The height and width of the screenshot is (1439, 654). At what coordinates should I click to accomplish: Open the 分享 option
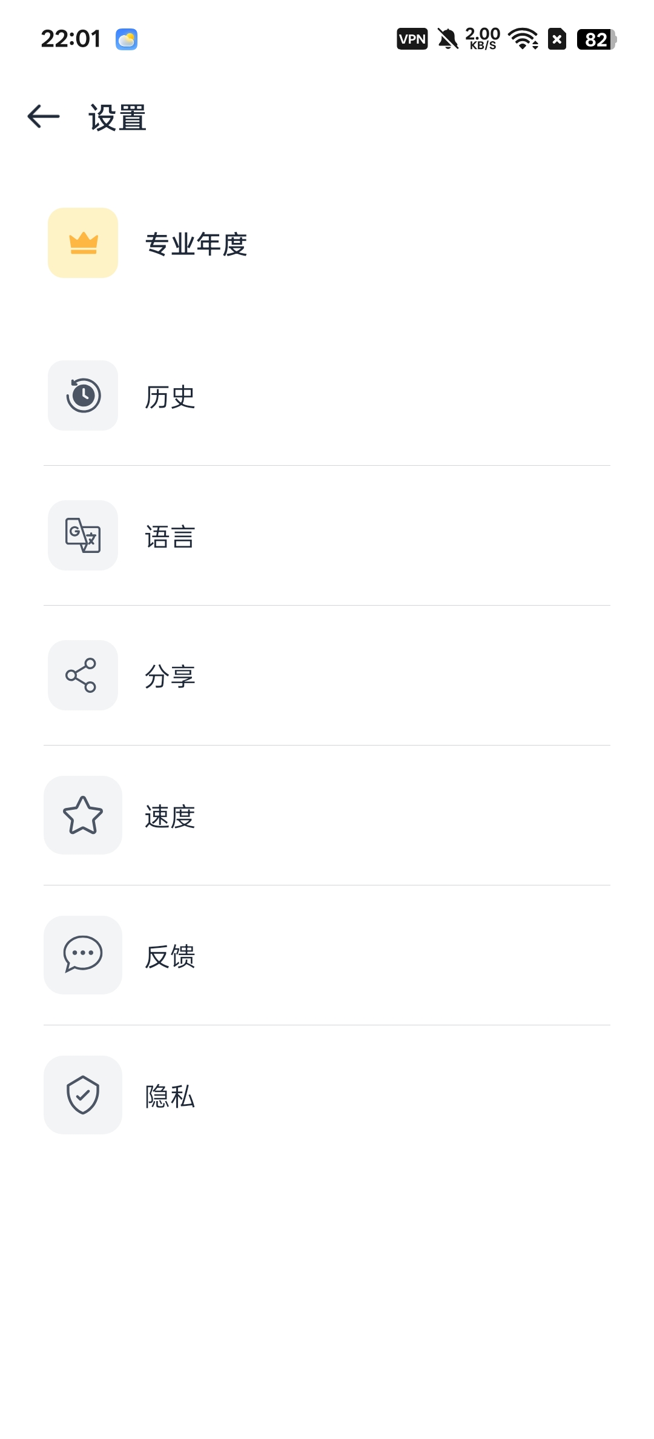coord(327,675)
